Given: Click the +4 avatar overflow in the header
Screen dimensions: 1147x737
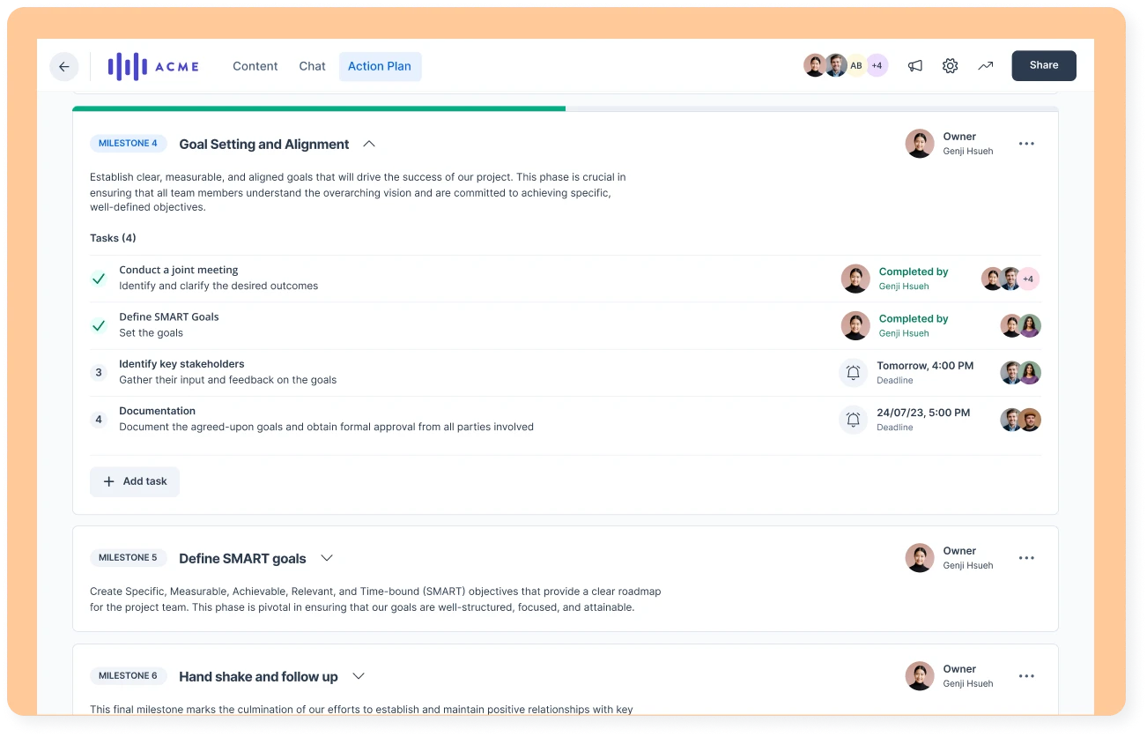Looking at the screenshot, I should coord(876,65).
